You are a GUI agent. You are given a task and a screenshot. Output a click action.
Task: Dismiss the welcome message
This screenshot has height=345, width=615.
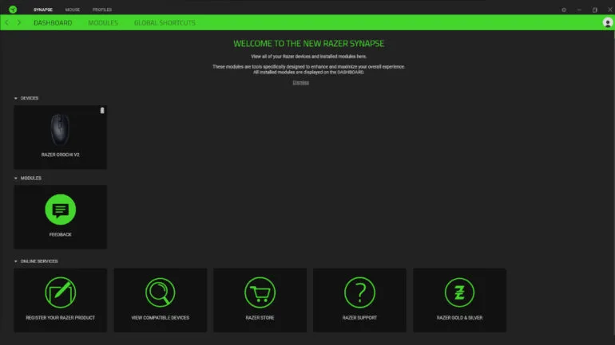click(x=300, y=83)
